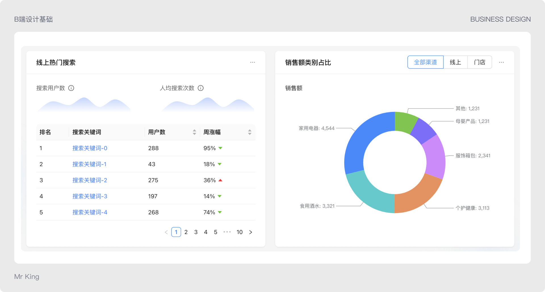Select the 全部渠道 tab
Viewport: 545px width, 292px height.
[x=425, y=62]
